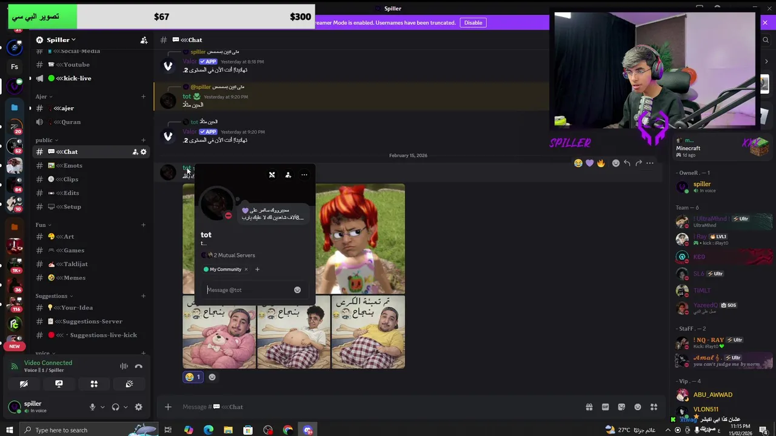Click invite people icon beside Spiller header
The image size is (776, 436).
[144, 40]
